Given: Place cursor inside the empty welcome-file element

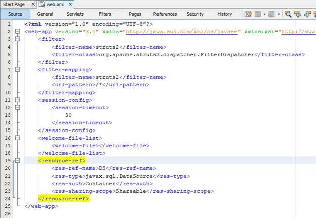Looking at the screenshot, I should click(99, 146).
